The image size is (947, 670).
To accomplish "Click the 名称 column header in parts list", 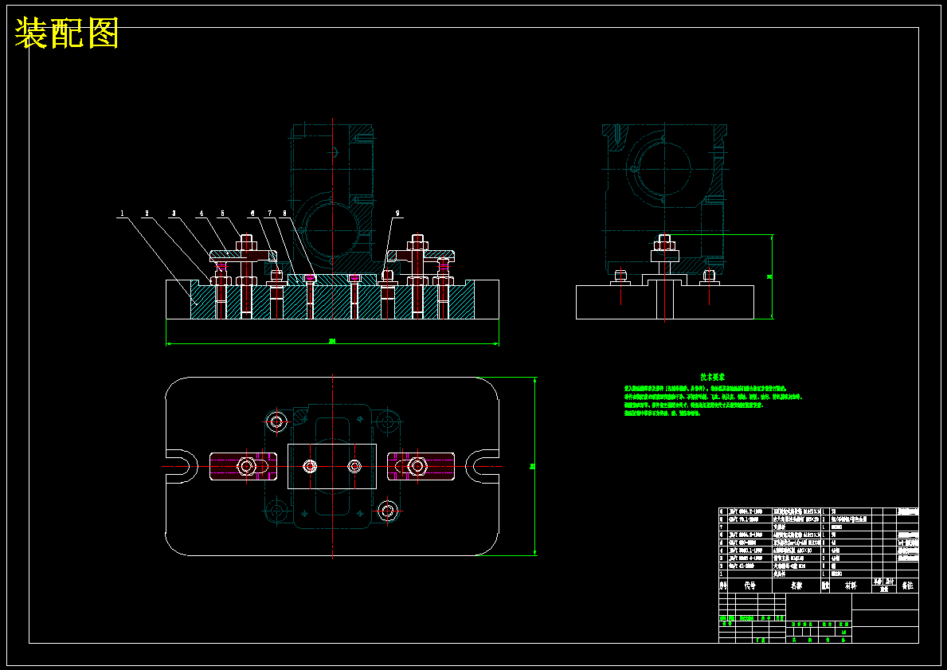I will pyautogui.click(x=796, y=586).
